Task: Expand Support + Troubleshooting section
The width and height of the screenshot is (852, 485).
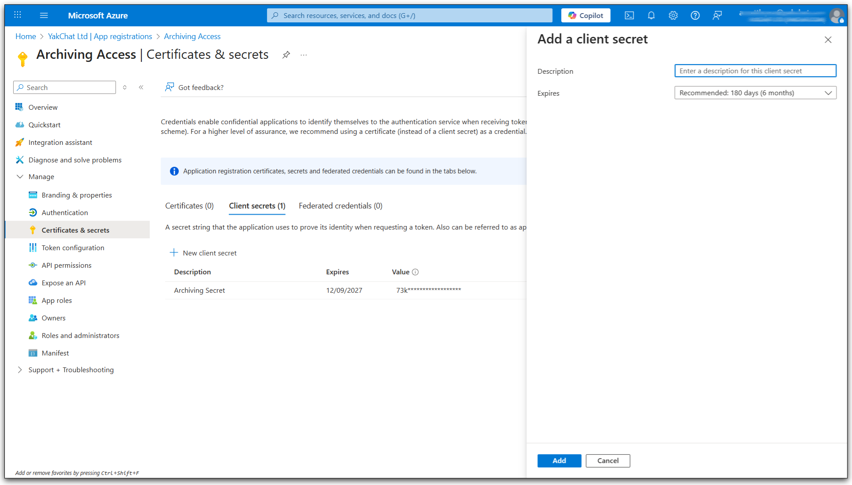Action: (20, 370)
